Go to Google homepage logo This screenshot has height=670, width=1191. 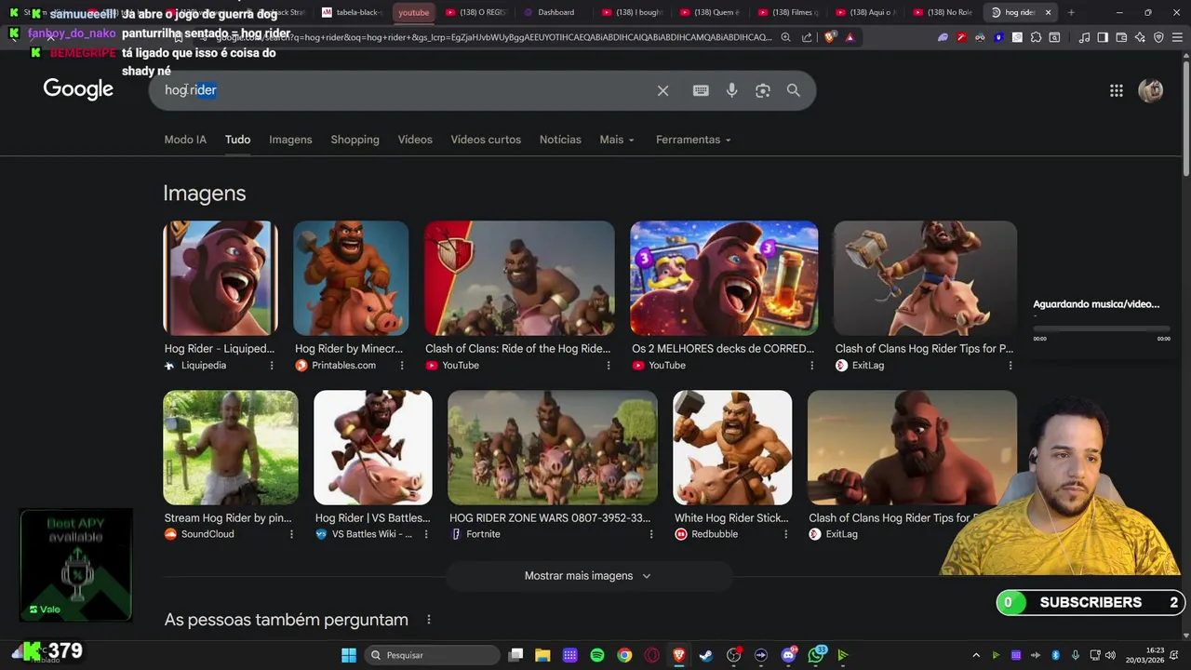78,89
